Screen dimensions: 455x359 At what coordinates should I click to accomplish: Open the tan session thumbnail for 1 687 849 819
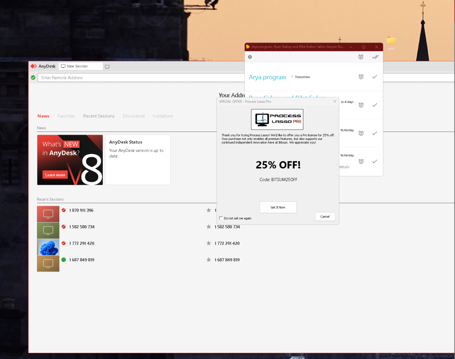[x=48, y=263]
